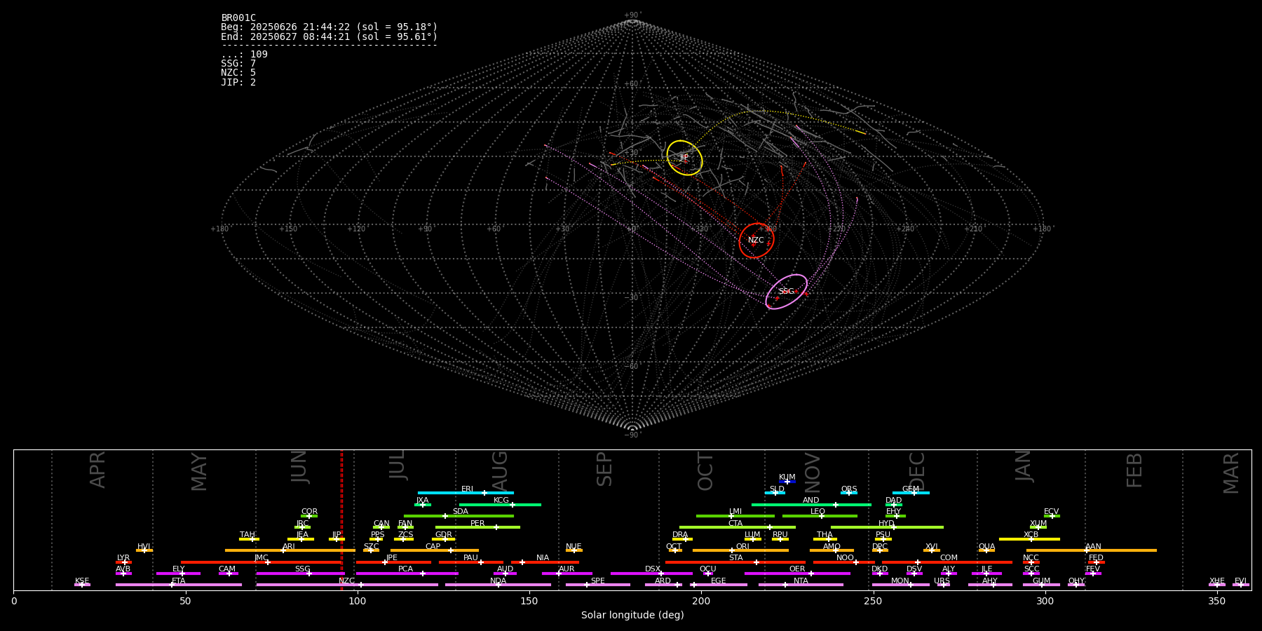Select the SDA shower bar in timeline

(459, 516)
